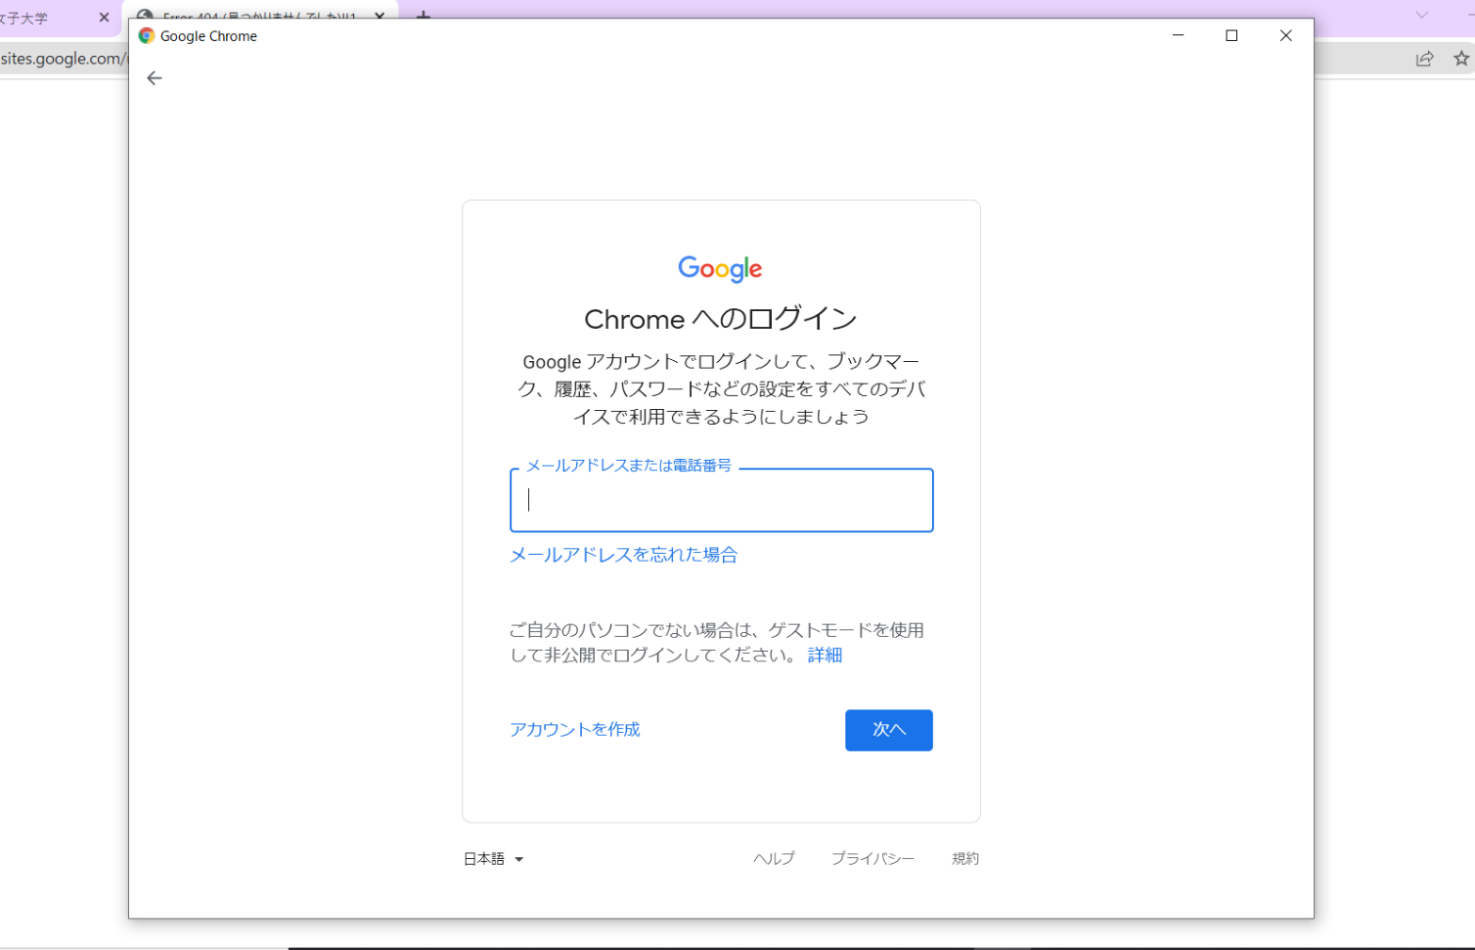Click the メールアドレスまたは電話番号 field label
1475x950 pixels.
[x=629, y=466]
